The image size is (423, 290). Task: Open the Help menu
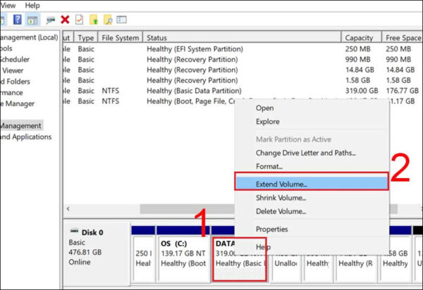(x=32, y=6)
